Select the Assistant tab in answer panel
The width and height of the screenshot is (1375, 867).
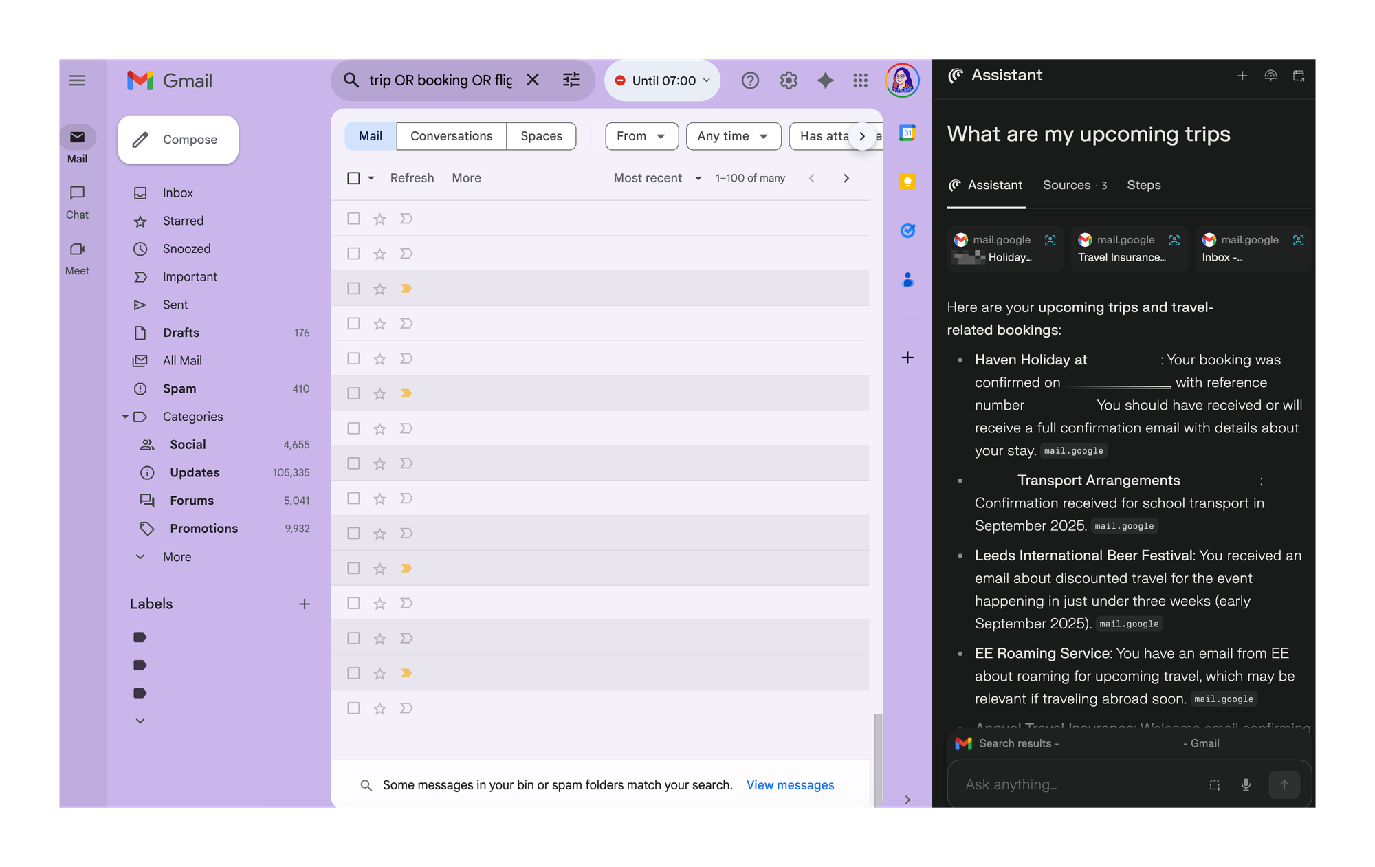pos(986,185)
